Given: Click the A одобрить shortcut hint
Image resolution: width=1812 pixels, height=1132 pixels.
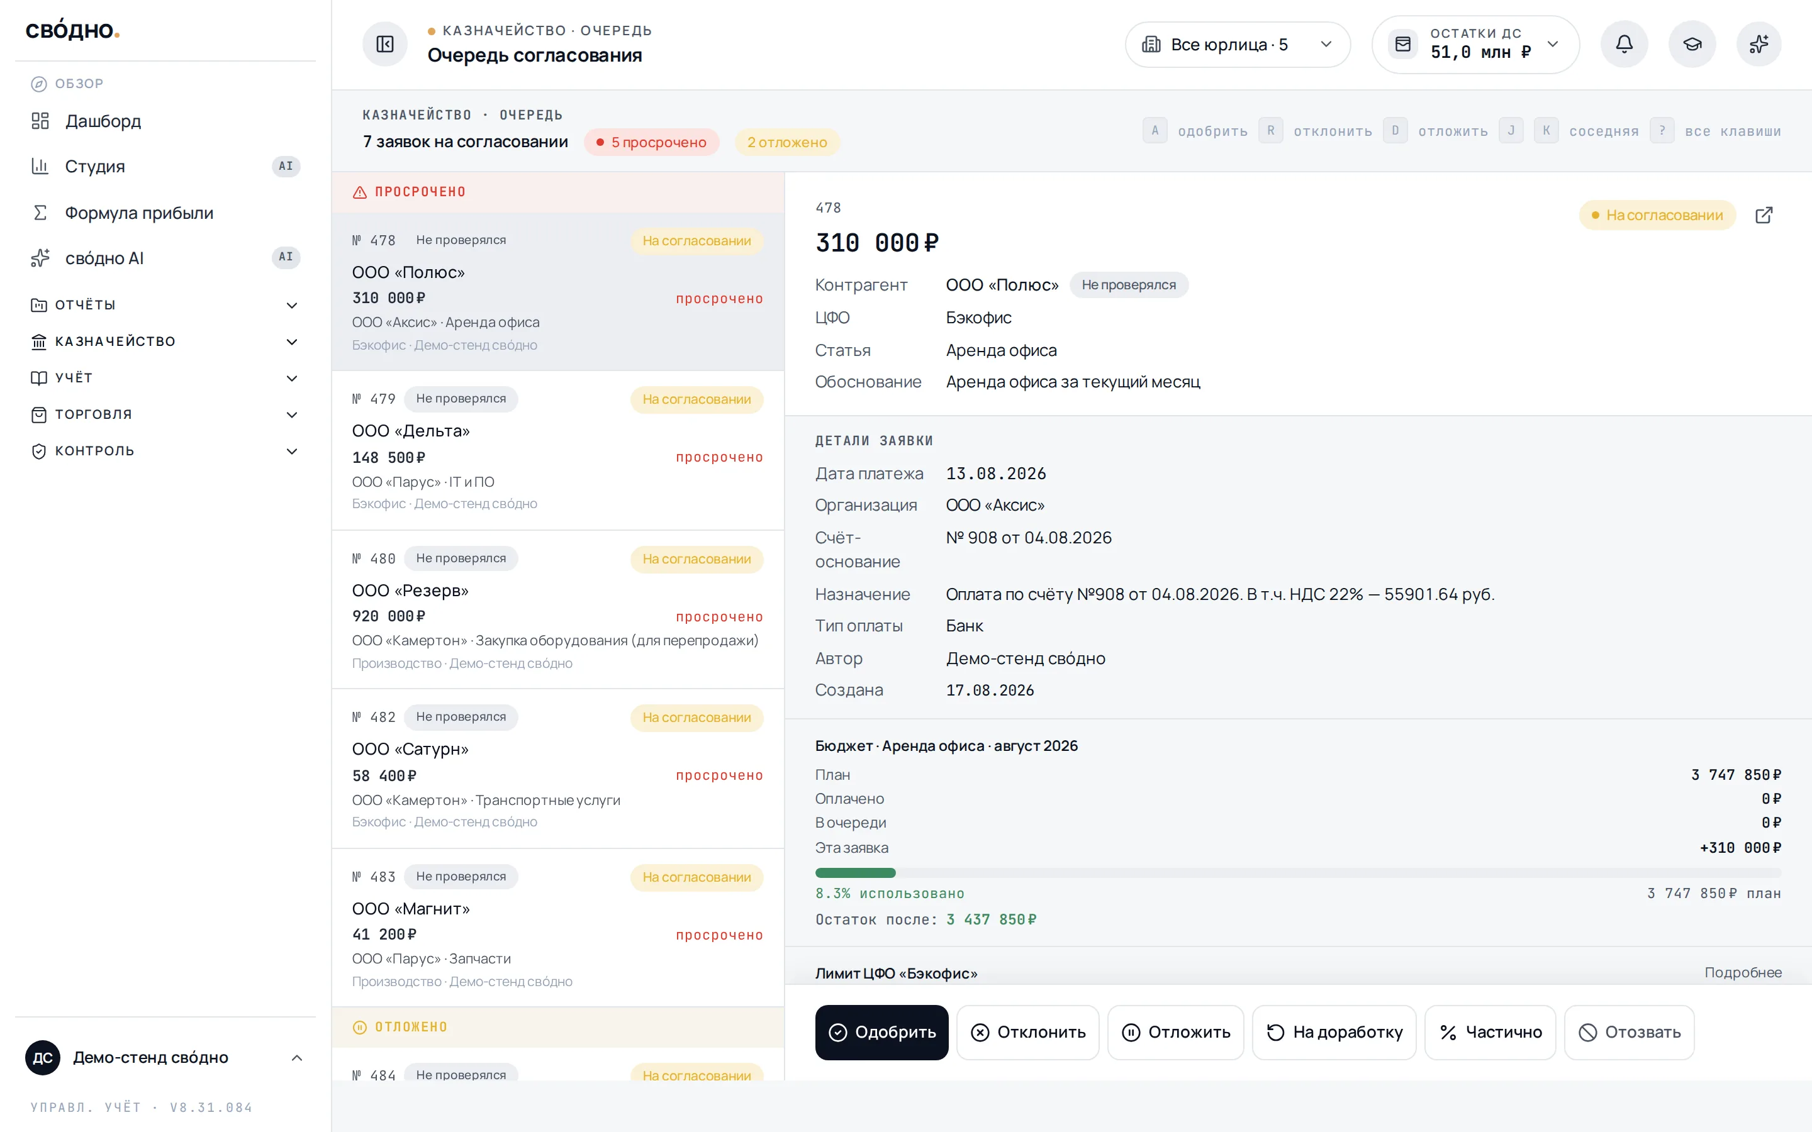Looking at the screenshot, I should point(1196,131).
